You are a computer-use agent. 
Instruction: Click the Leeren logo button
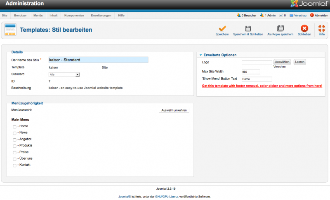click(x=300, y=62)
